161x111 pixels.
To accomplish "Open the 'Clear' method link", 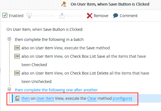I will pyautogui.click(x=92, y=98).
